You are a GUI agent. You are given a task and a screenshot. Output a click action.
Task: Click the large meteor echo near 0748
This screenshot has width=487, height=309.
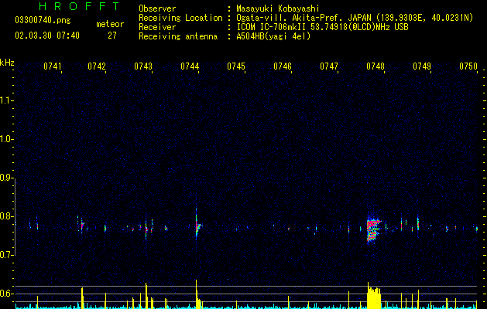point(373,229)
